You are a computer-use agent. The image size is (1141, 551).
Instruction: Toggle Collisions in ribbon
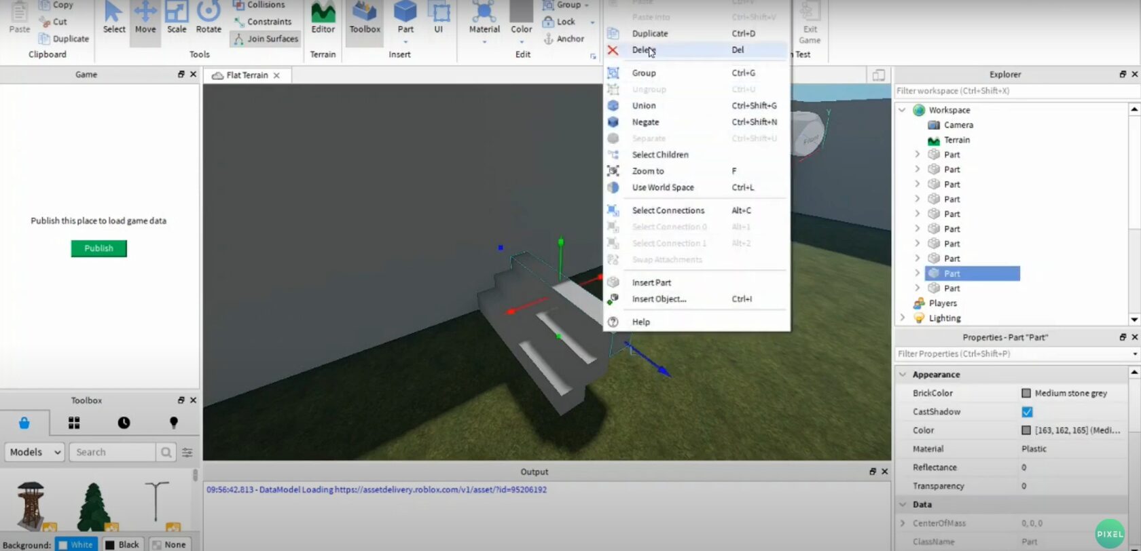pyautogui.click(x=259, y=5)
